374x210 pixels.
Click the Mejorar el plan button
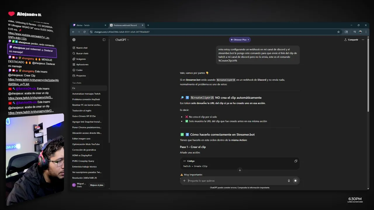pos(97,185)
